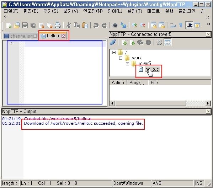213x188 pixels.
Task: Open Replace with the Replace toolbar icon
Action: 123,25
